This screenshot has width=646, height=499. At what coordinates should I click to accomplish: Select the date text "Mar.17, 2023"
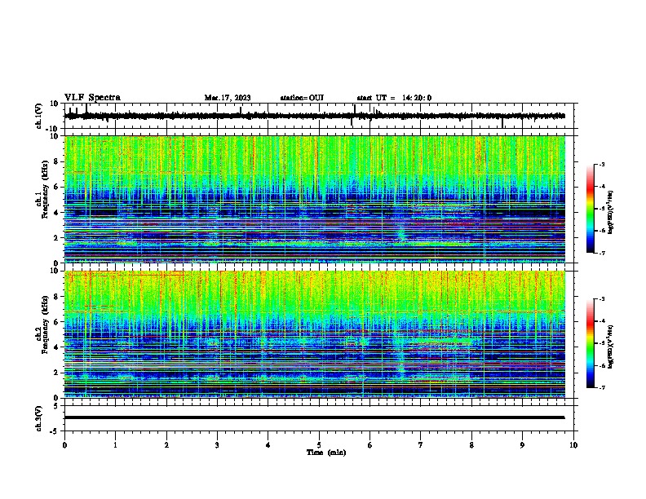pyautogui.click(x=228, y=98)
